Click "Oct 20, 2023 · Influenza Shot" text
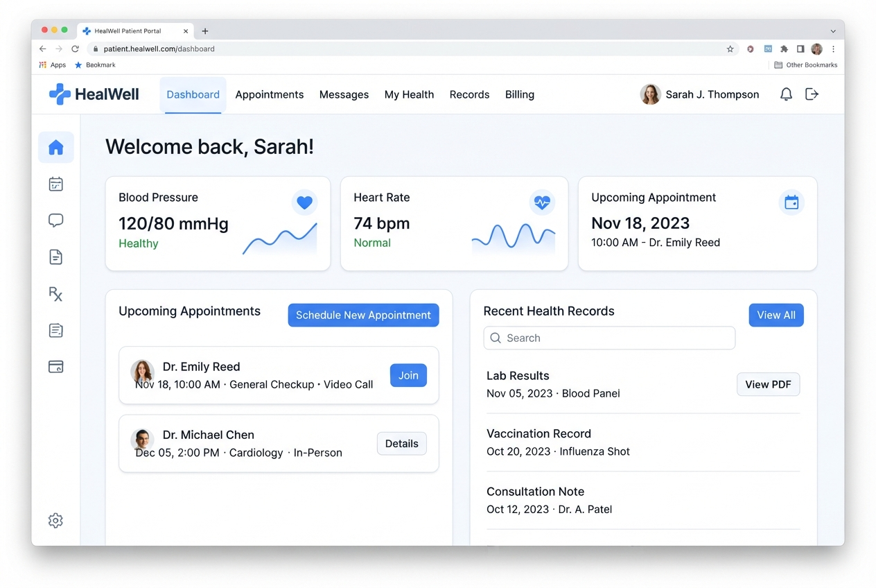Screen dimensions: 876x588 pyautogui.click(x=558, y=451)
